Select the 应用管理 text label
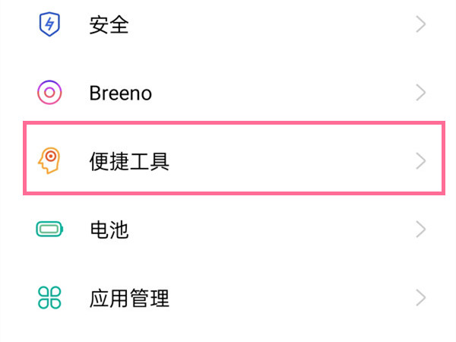This screenshot has width=456, height=342. pyautogui.click(x=128, y=296)
